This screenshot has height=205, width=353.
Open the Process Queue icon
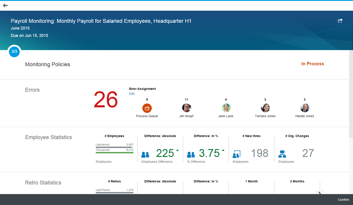[147, 108]
